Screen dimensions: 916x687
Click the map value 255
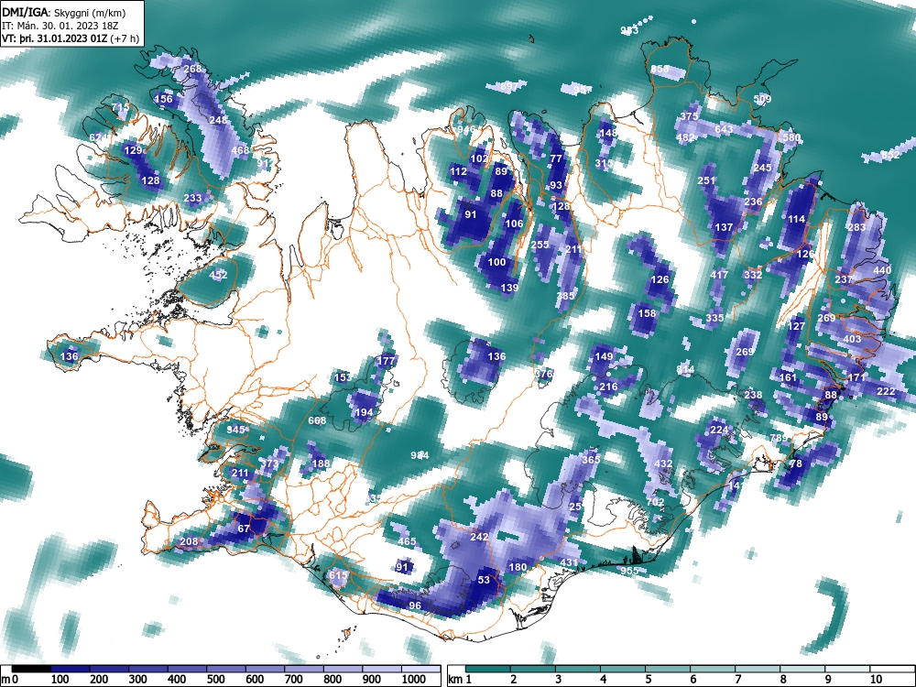click(540, 245)
